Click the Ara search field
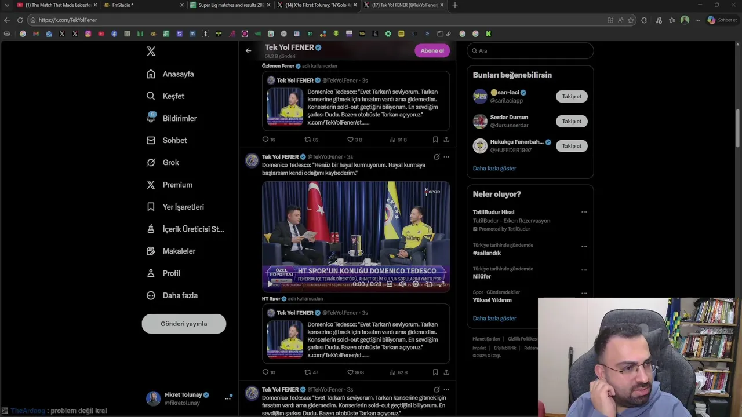The width and height of the screenshot is (742, 417). 530,50
